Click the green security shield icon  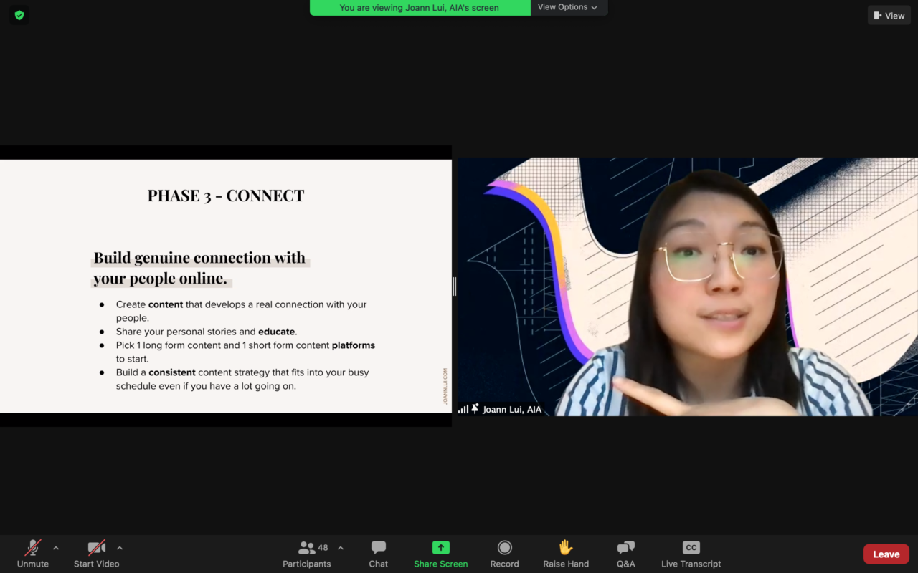[x=19, y=14]
